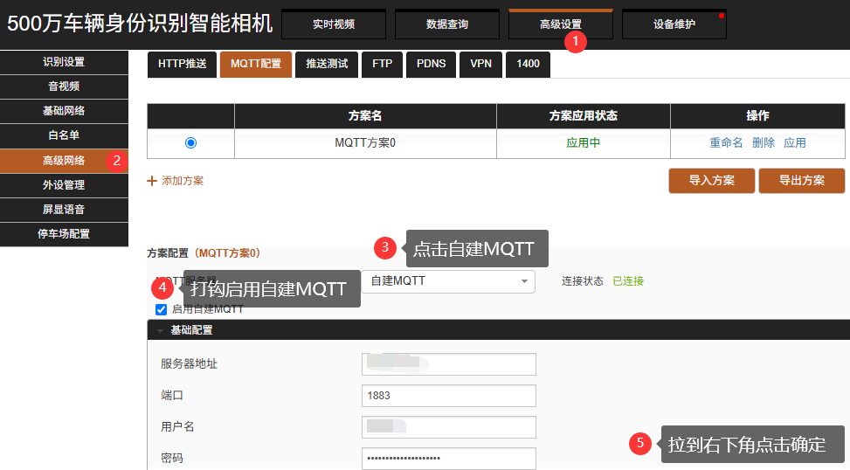
Task: Click the 方案名 column header
Action: [x=365, y=116]
